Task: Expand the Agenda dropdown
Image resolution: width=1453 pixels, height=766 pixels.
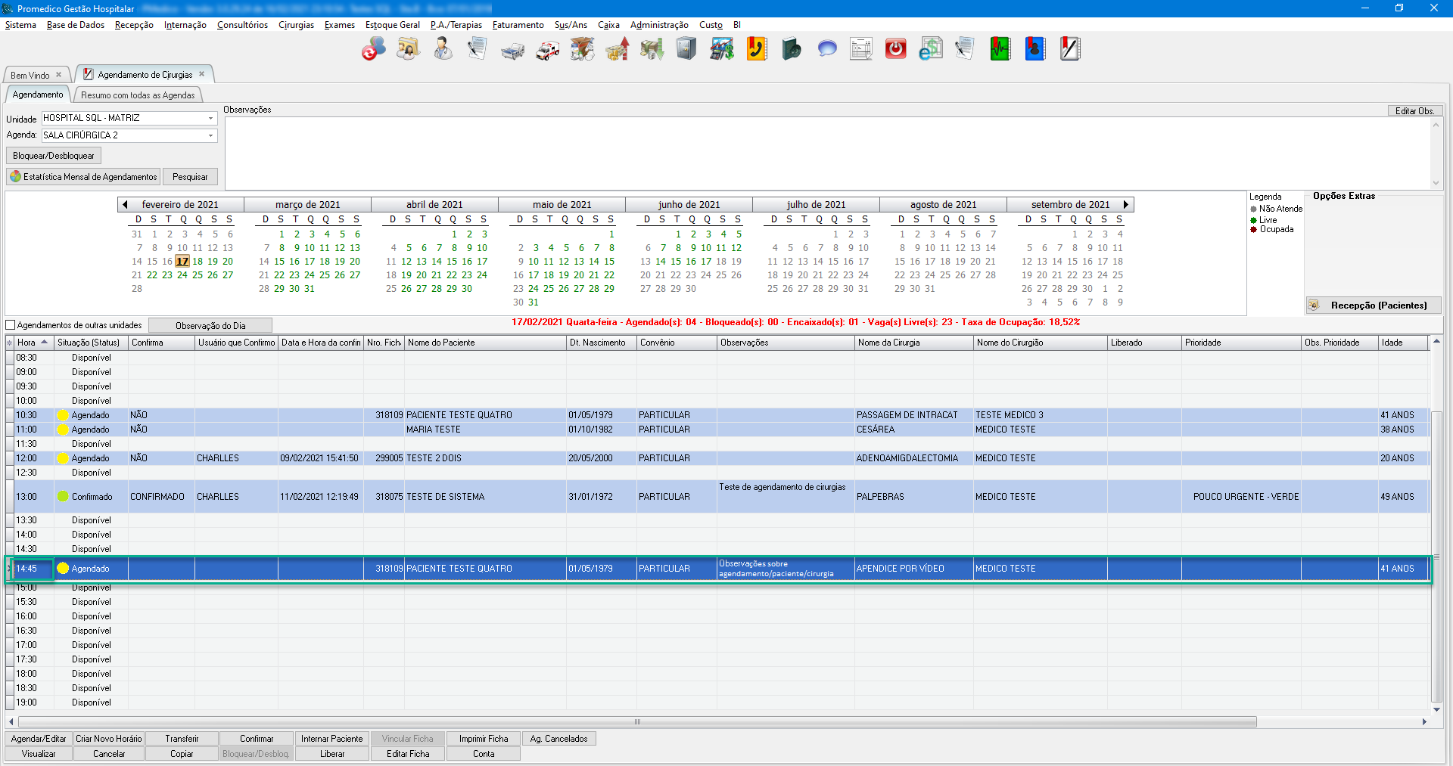Action: click(210, 135)
